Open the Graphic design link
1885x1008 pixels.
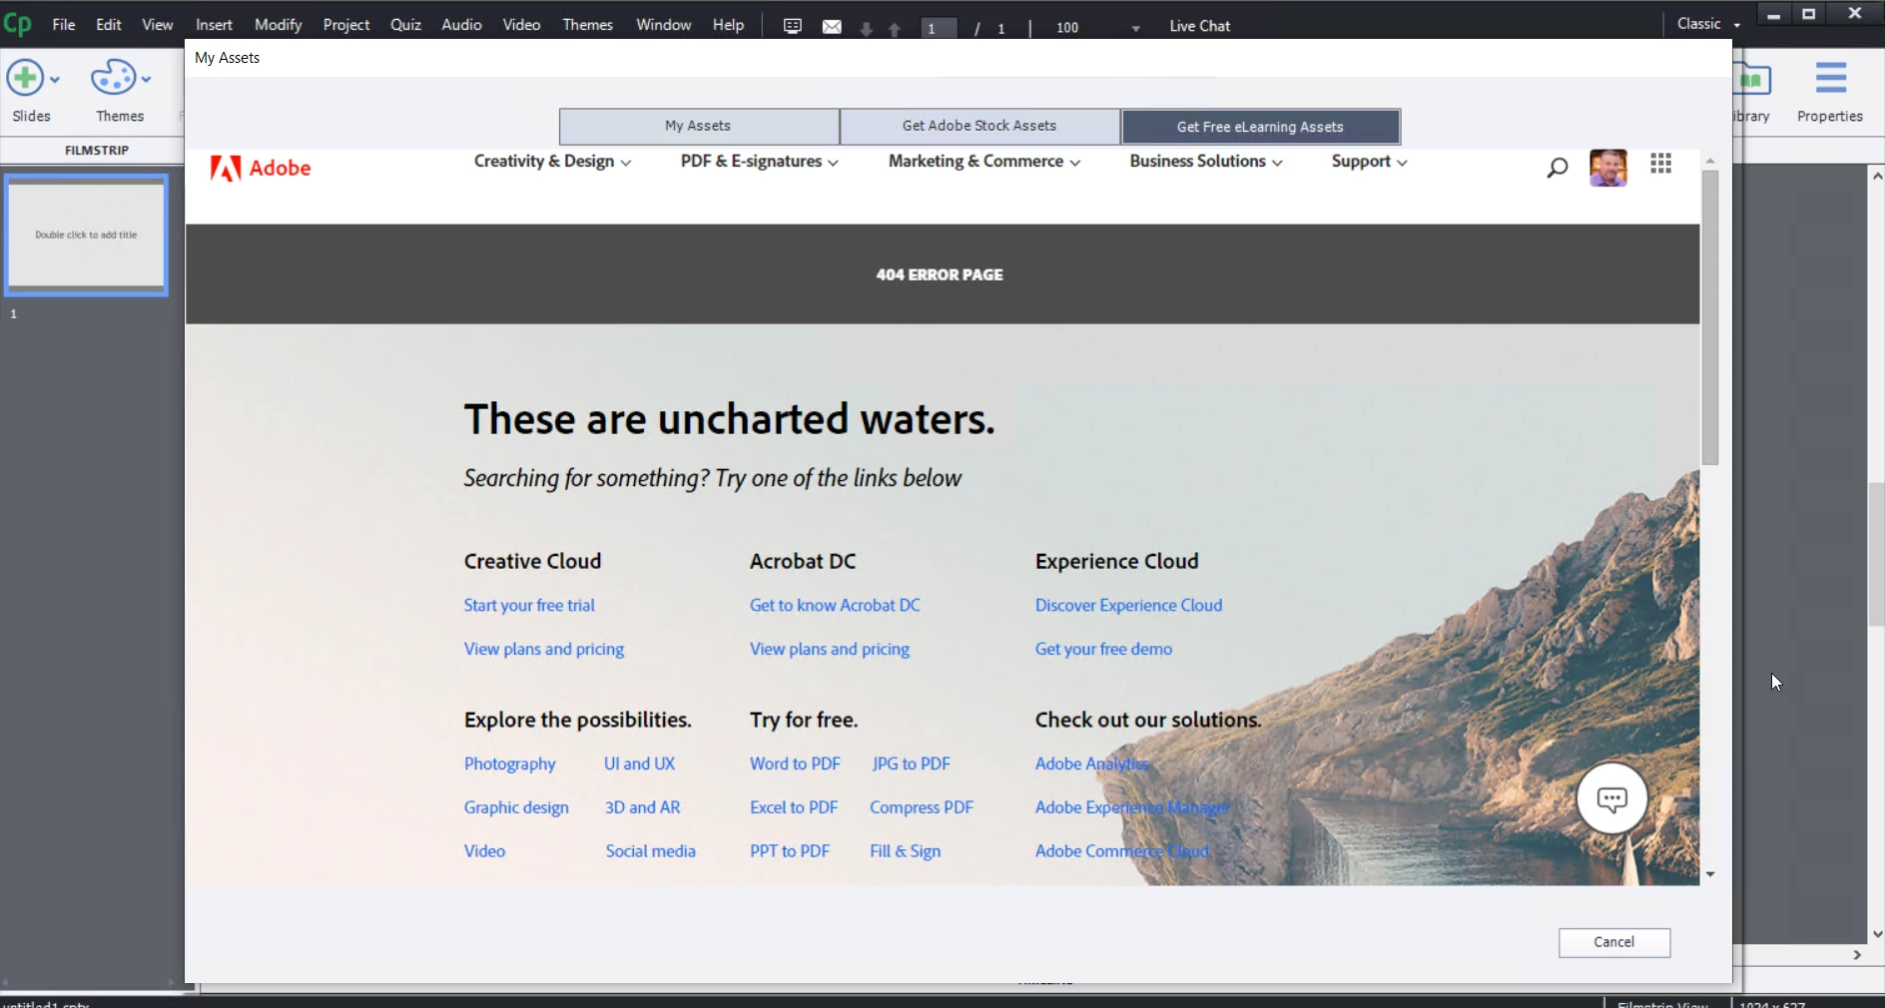516,807
